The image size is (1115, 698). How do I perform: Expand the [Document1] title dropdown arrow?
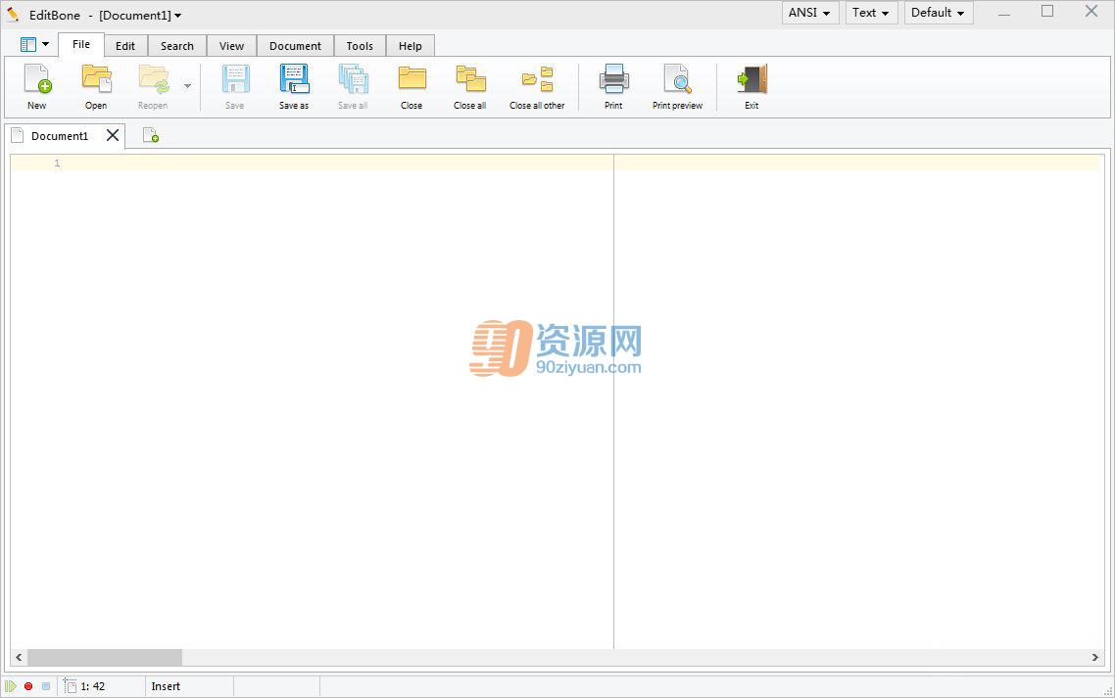point(177,16)
